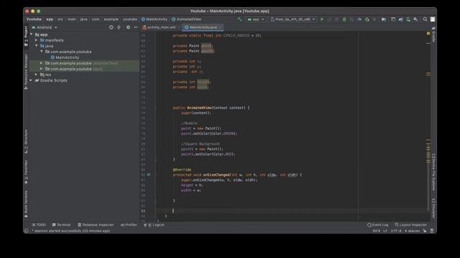Image resolution: width=460 pixels, height=258 pixels.
Task: Click the Search Everywhere magnifier icon
Action: [425, 19]
